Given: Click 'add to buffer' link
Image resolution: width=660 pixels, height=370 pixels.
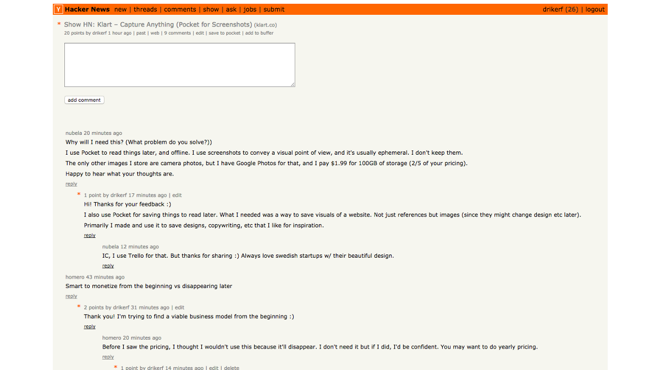Looking at the screenshot, I should click(x=259, y=33).
